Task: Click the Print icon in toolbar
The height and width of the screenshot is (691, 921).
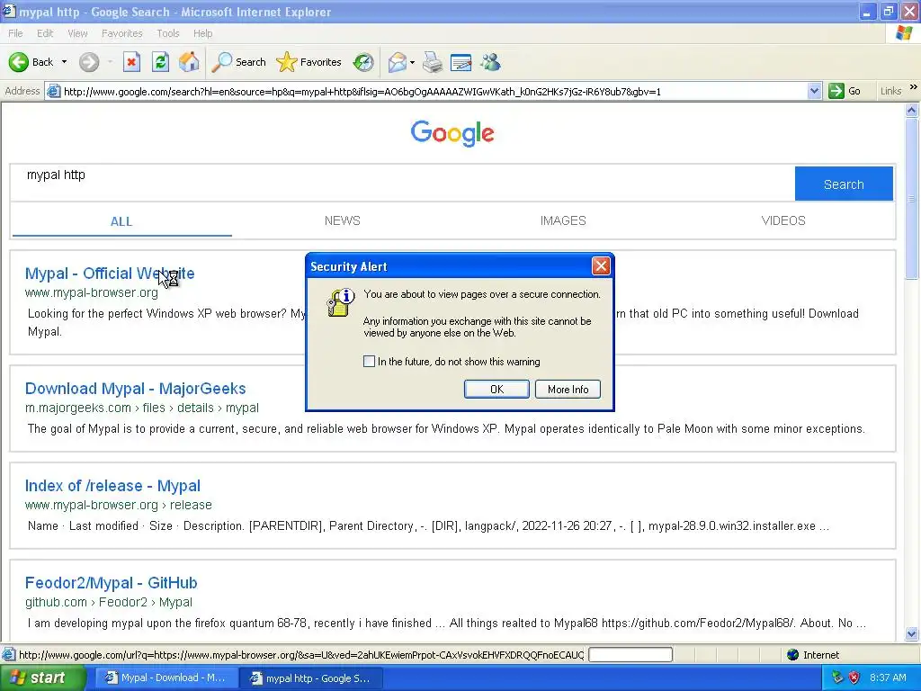Action: 433,62
